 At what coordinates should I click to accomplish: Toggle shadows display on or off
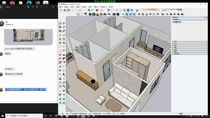click(137, 10)
